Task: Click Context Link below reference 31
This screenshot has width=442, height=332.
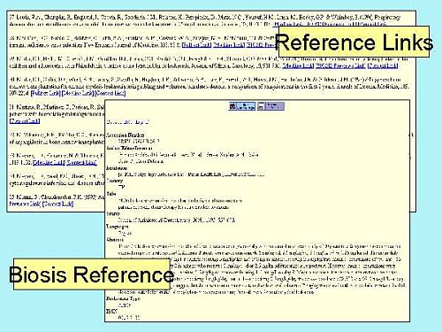Action: (x=25, y=121)
